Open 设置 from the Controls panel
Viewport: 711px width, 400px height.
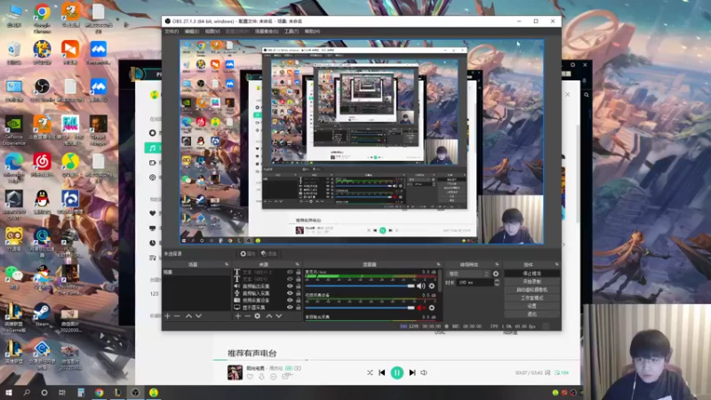[531, 306]
